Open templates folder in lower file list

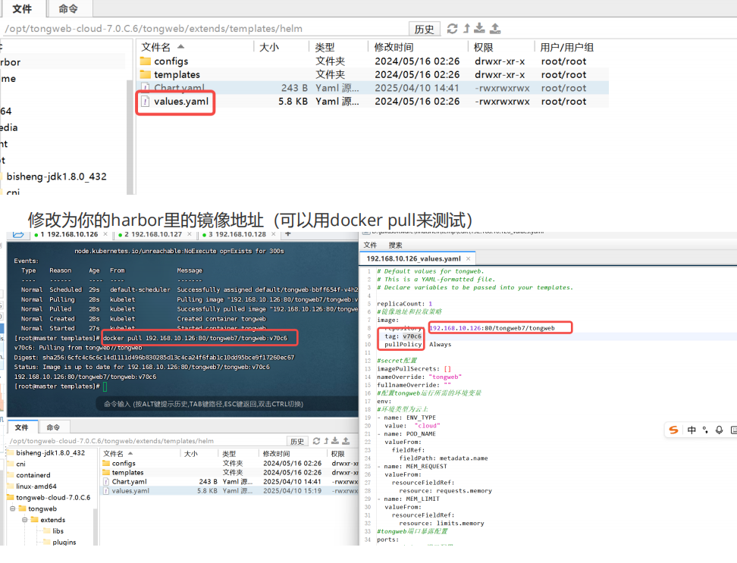click(x=123, y=473)
